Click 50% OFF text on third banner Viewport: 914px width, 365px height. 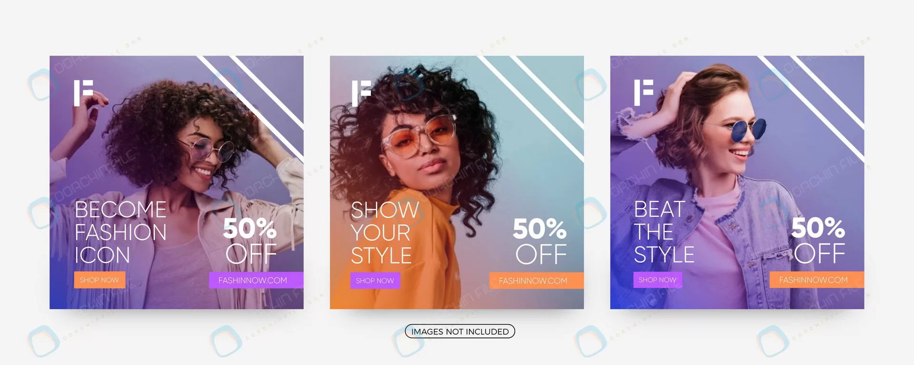[818, 240]
